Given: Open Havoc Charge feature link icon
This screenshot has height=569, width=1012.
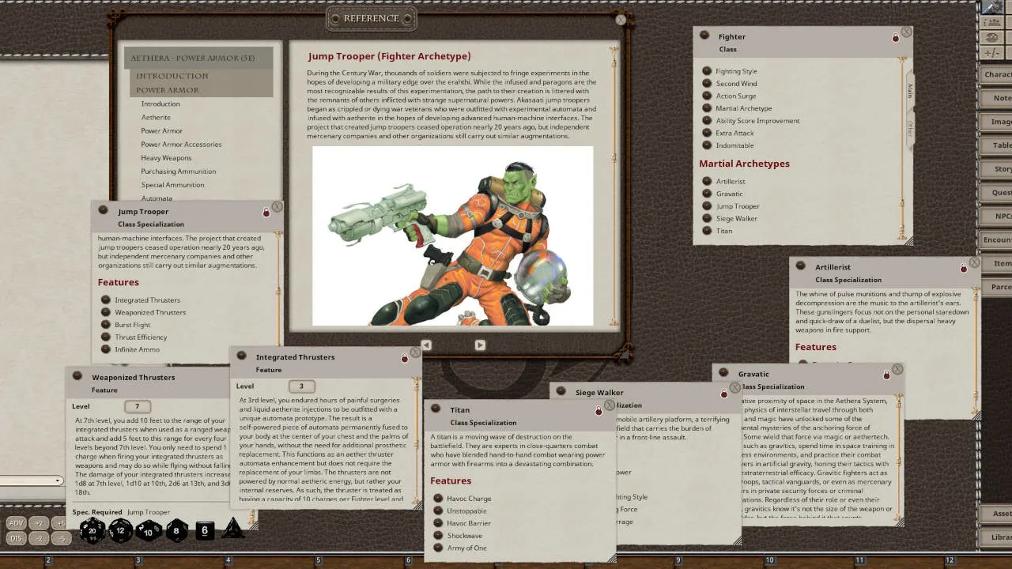Looking at the screenshot, I should (x=438, y=499).
